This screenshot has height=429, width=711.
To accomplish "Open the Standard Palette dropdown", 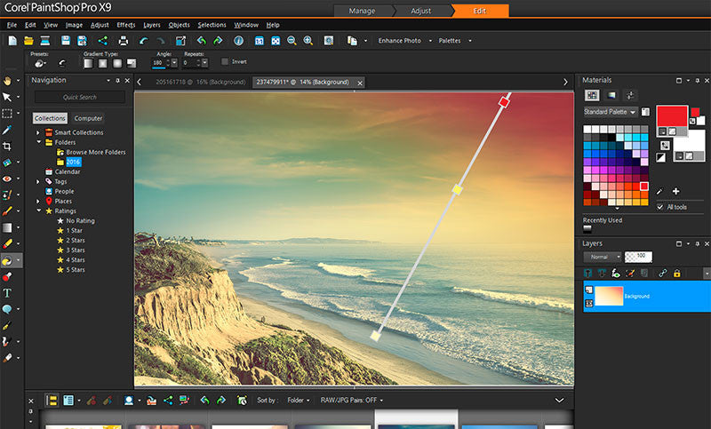I will [x=611, y=113].
